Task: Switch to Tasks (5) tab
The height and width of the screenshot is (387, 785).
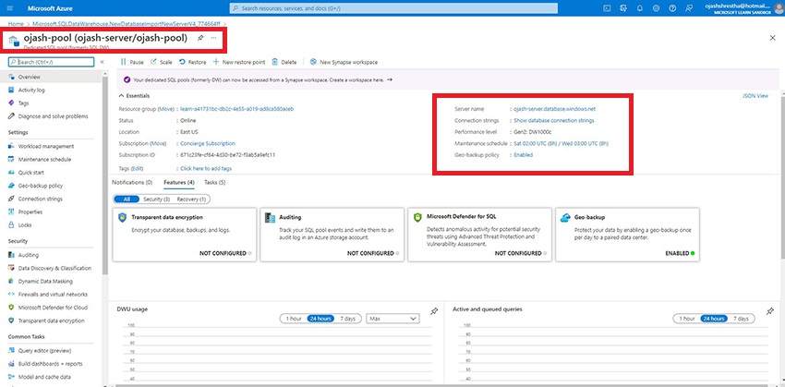Action: pyautogui.click(x=215, y=182)
